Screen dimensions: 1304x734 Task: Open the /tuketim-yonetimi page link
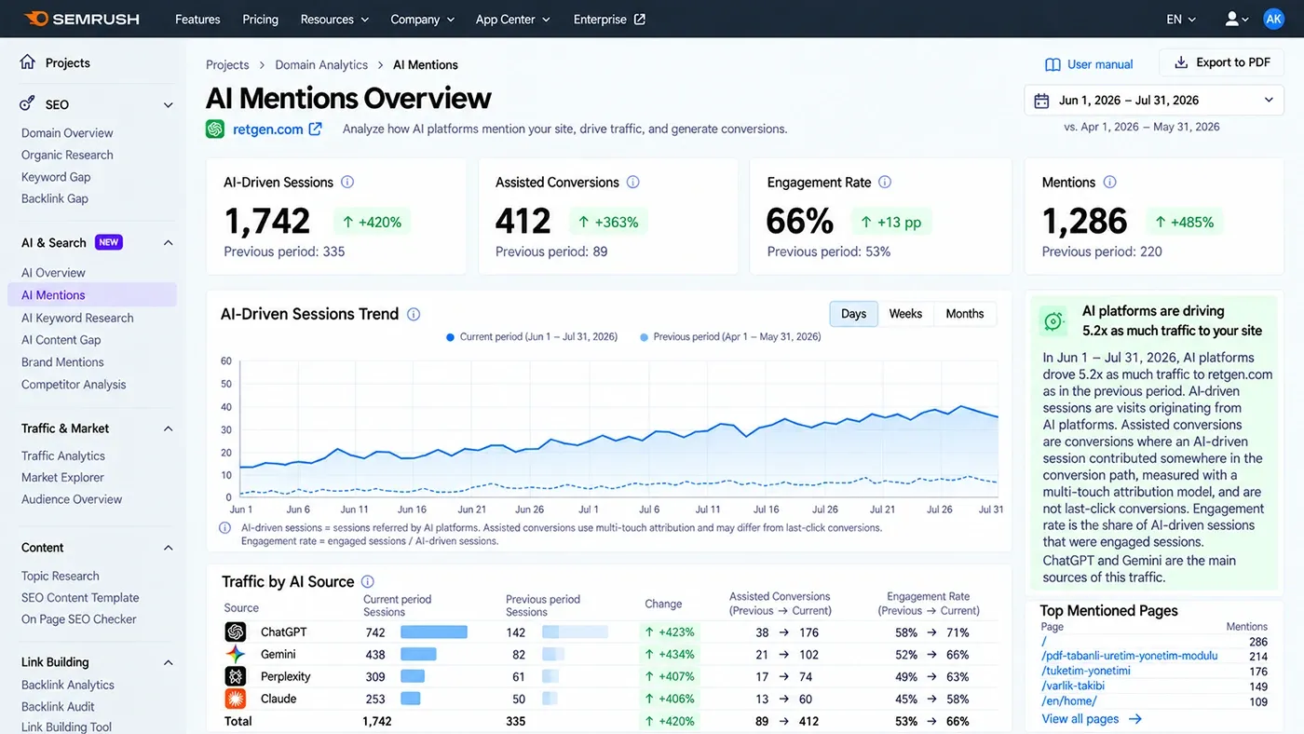click(x=1086, y=671)
